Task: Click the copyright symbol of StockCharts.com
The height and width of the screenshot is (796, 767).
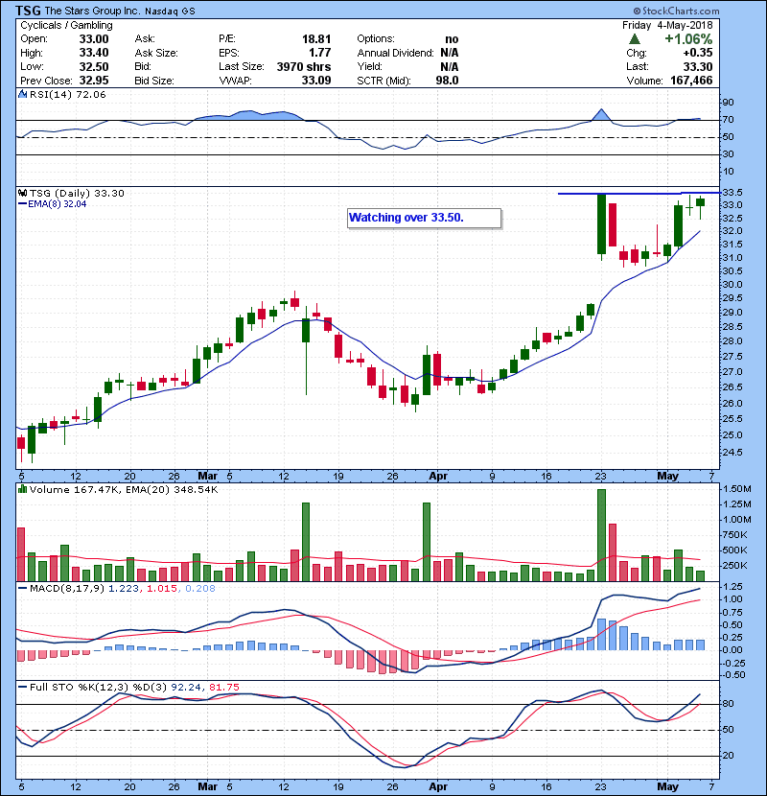Action: (x=637, y=11)
